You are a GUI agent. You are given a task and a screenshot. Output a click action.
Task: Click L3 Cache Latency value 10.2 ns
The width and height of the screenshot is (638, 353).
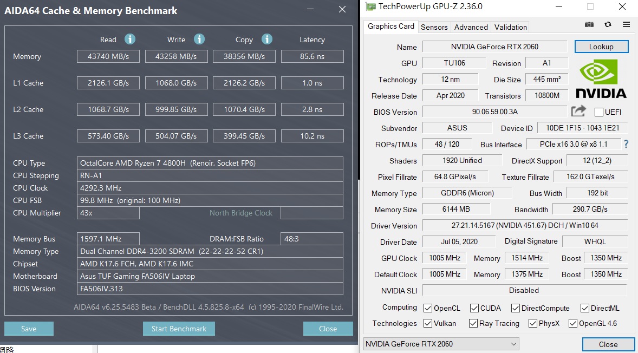pos(312,136)
